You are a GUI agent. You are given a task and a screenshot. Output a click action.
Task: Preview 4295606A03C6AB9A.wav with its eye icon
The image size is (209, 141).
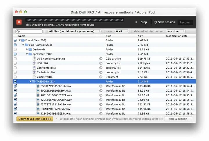click(x=101, y=100)
